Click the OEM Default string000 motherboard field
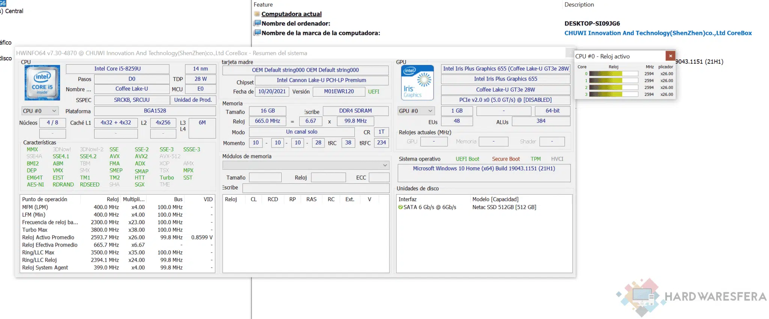The width and height of the screenshot is (769, 319). point(305,70)
